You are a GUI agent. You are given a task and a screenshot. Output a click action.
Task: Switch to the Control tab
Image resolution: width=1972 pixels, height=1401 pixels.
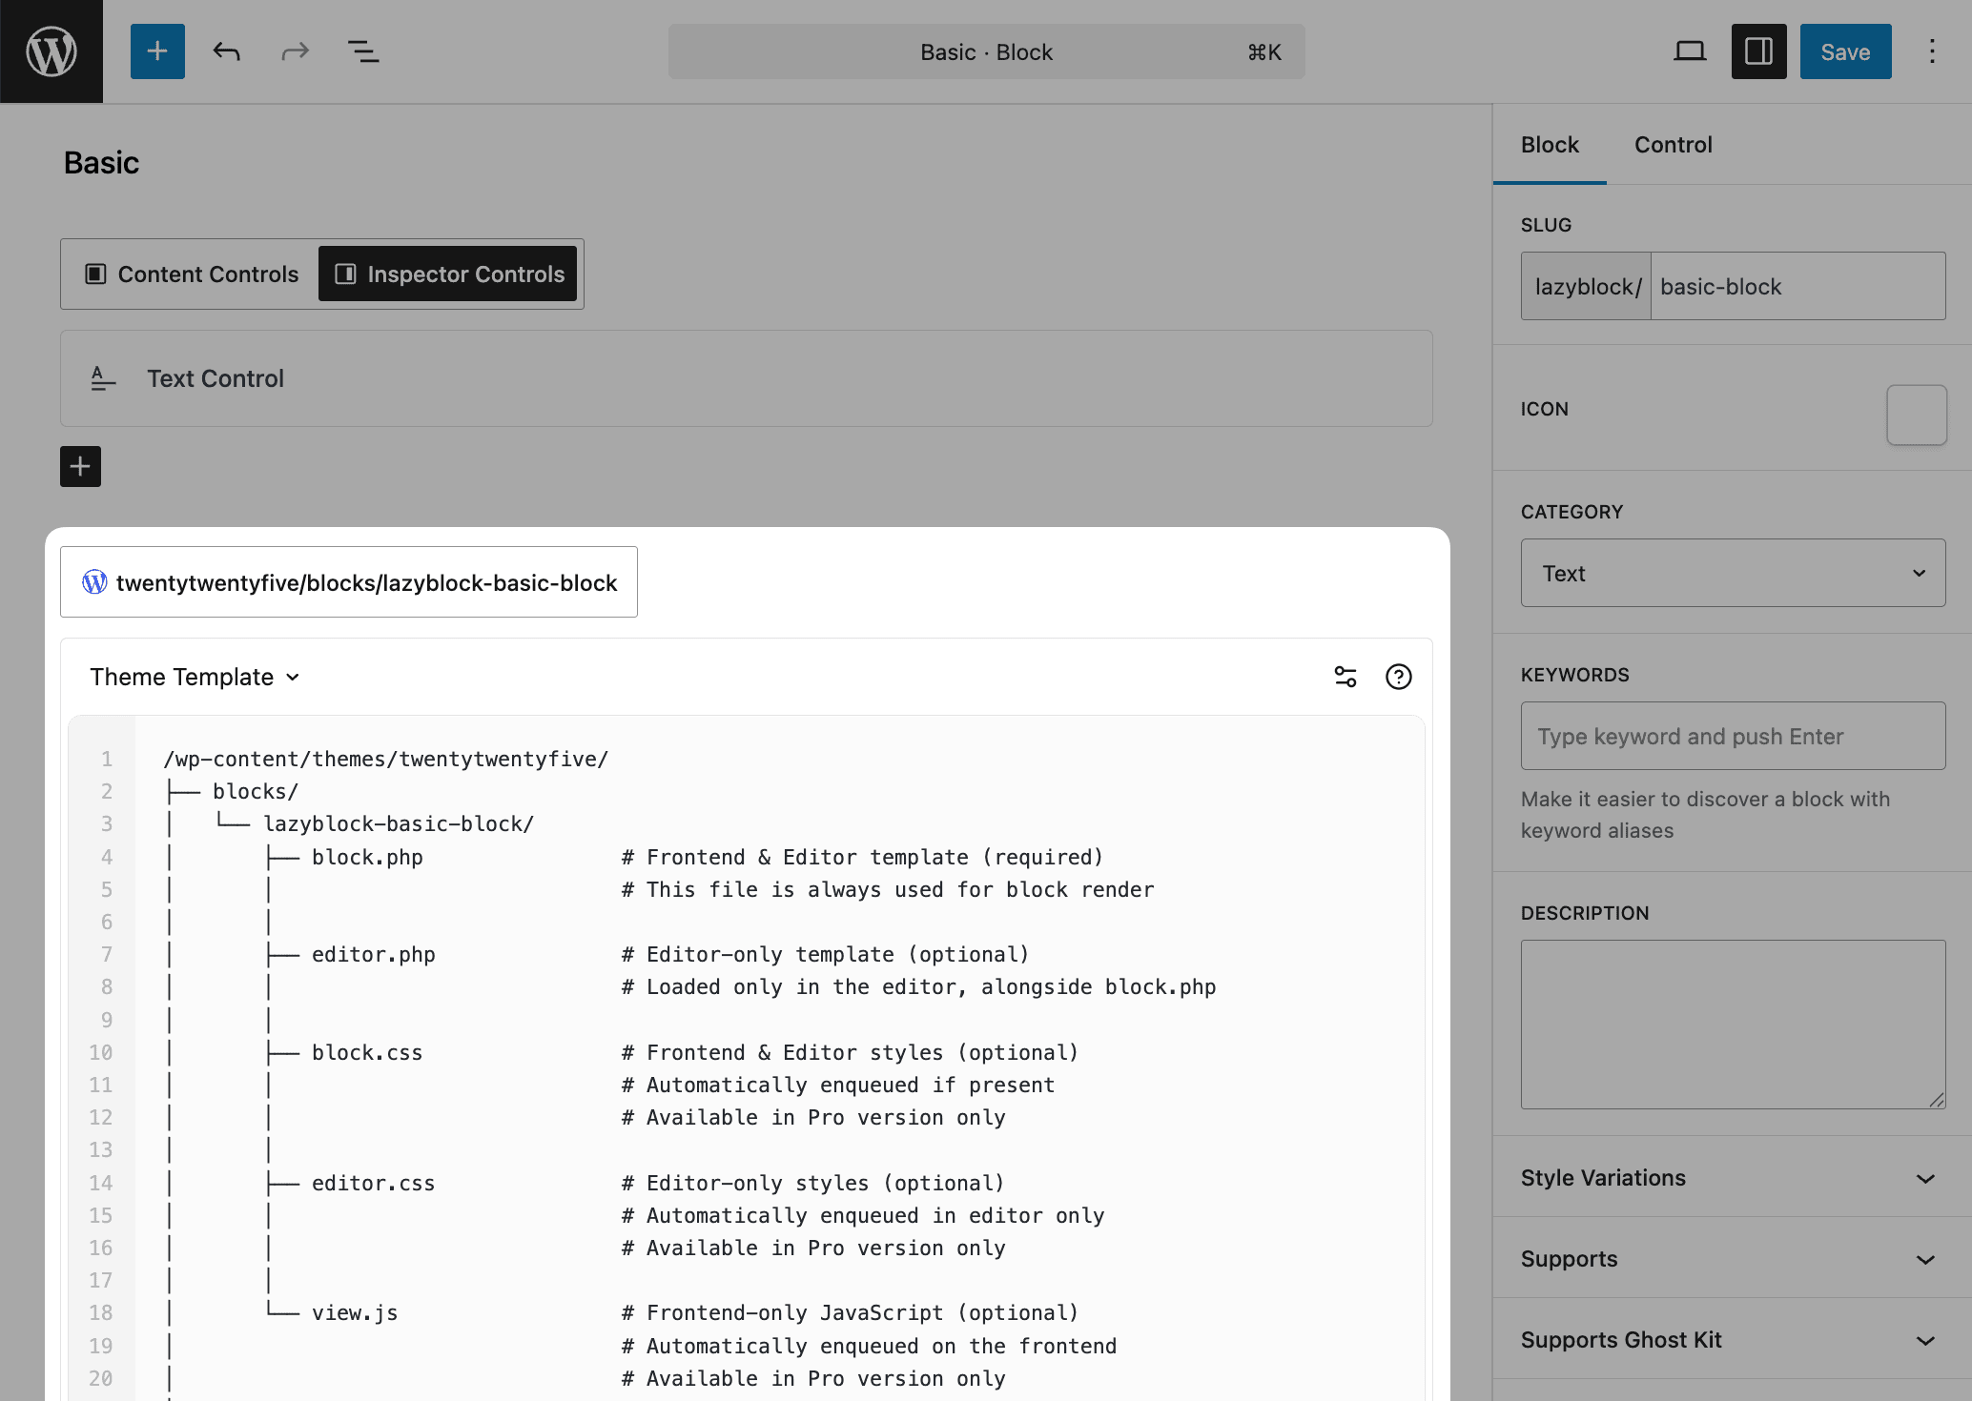point(1673,144)
